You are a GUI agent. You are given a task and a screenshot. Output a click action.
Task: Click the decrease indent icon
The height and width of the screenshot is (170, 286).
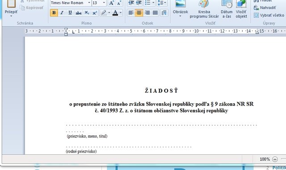tap(131, 3)
